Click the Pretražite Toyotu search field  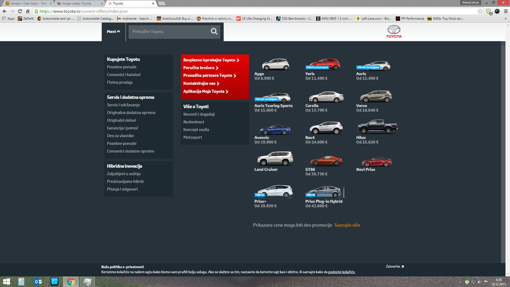[174, 31]
